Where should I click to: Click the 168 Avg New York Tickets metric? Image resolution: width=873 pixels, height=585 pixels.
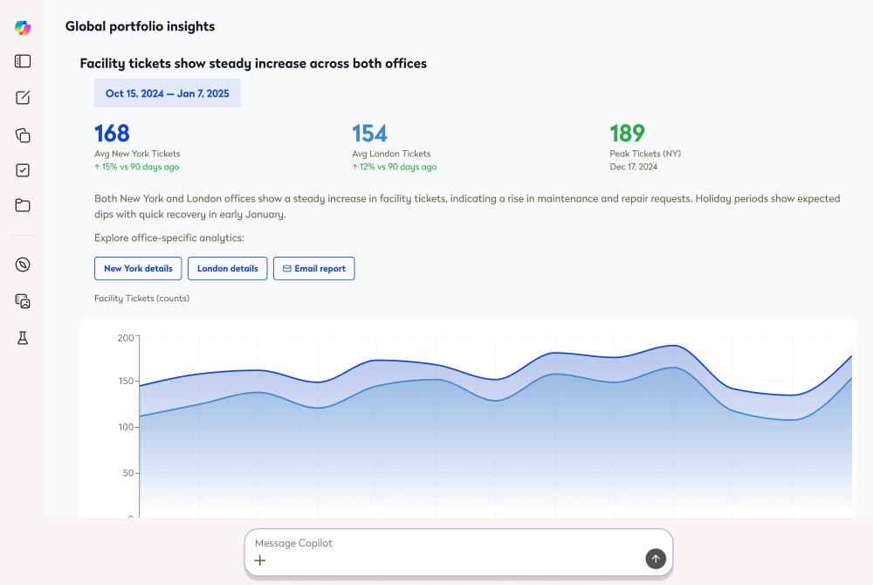(112, 134)
